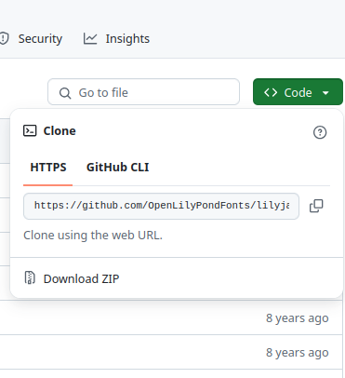Click the Download ZIP link
The width and height of the screenshot is (345, 378).
[x=81, y=278]
